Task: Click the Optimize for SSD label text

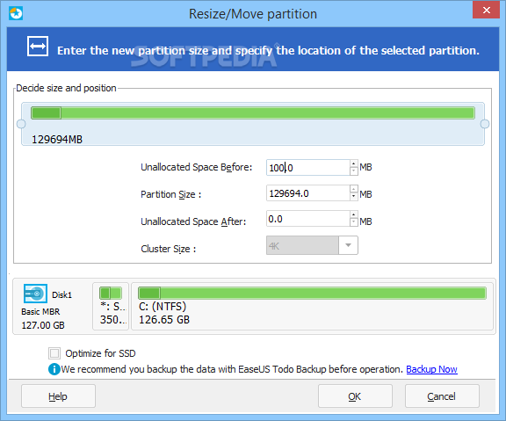Action: point(100,353)
